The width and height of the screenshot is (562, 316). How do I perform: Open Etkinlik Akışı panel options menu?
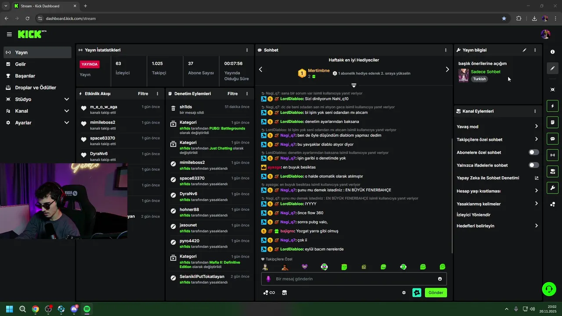tap(158, 93)
